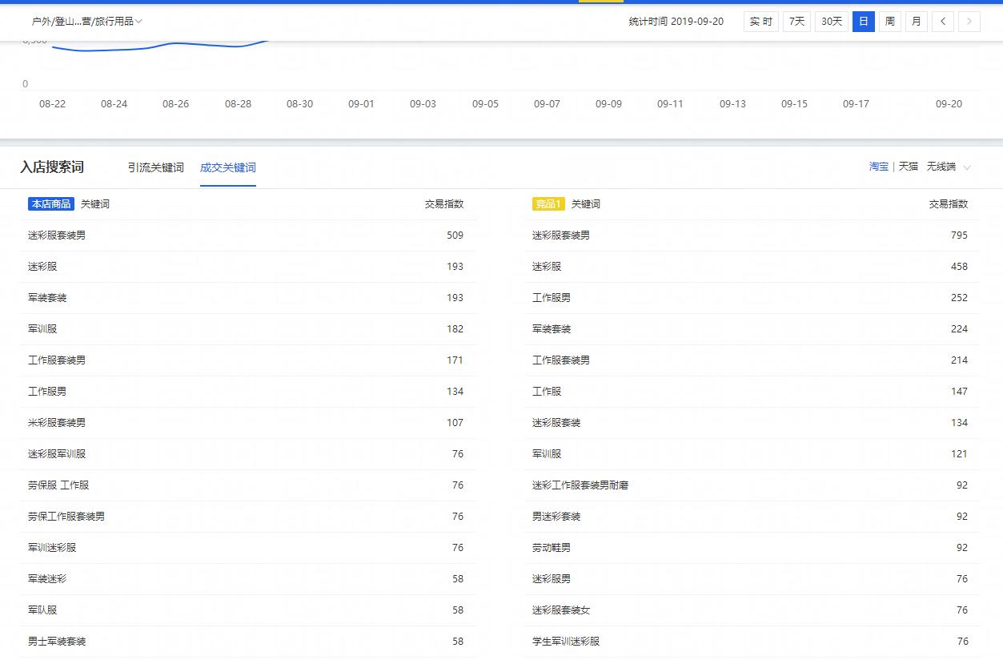Screen dimensions: 1003x660
Task: Click the 淘宝 platform link
Action: (878, 167)
